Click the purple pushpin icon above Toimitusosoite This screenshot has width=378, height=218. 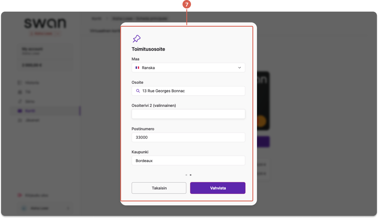(136, 39)
